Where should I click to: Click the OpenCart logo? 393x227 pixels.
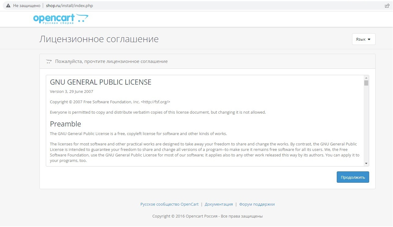pos(61,19)
